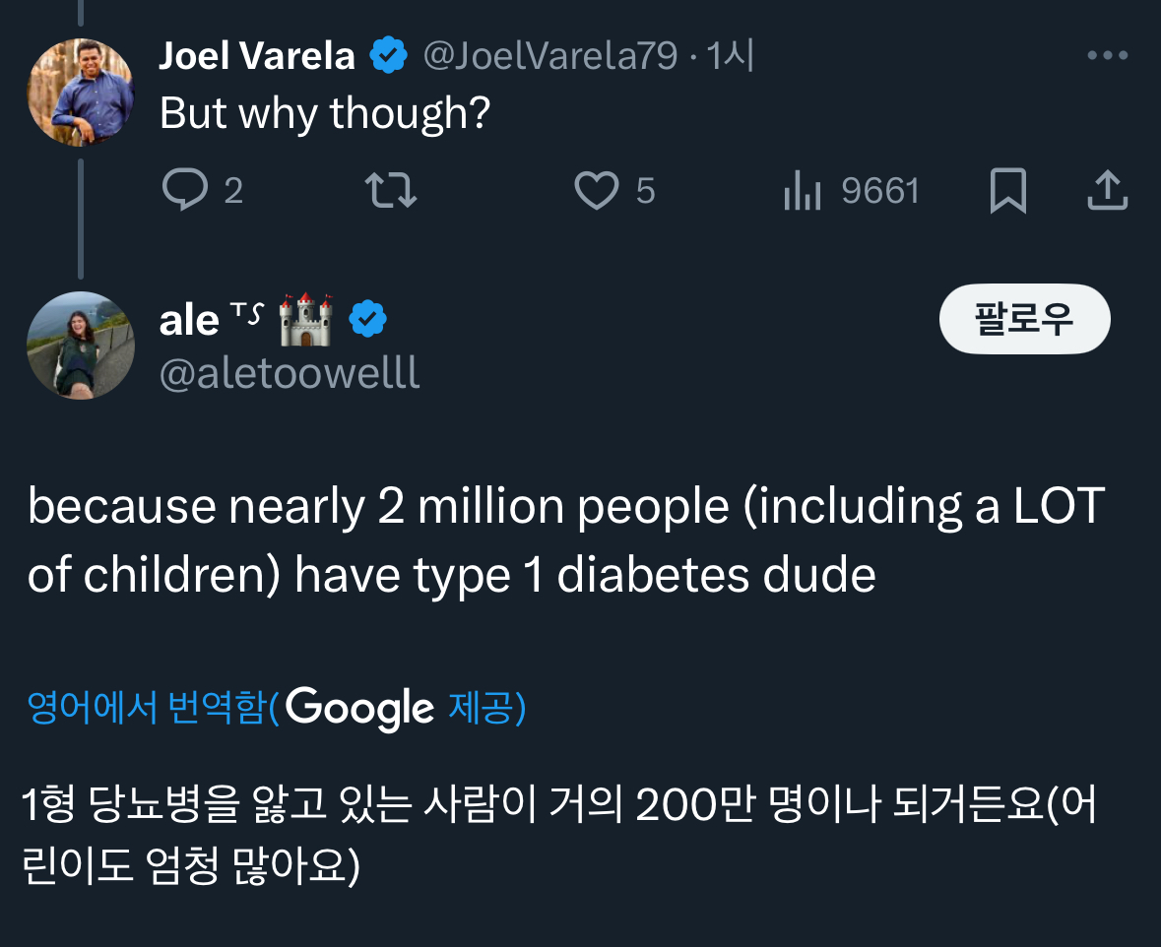Visit the @JoelVarela79 handle

(549, 56)
